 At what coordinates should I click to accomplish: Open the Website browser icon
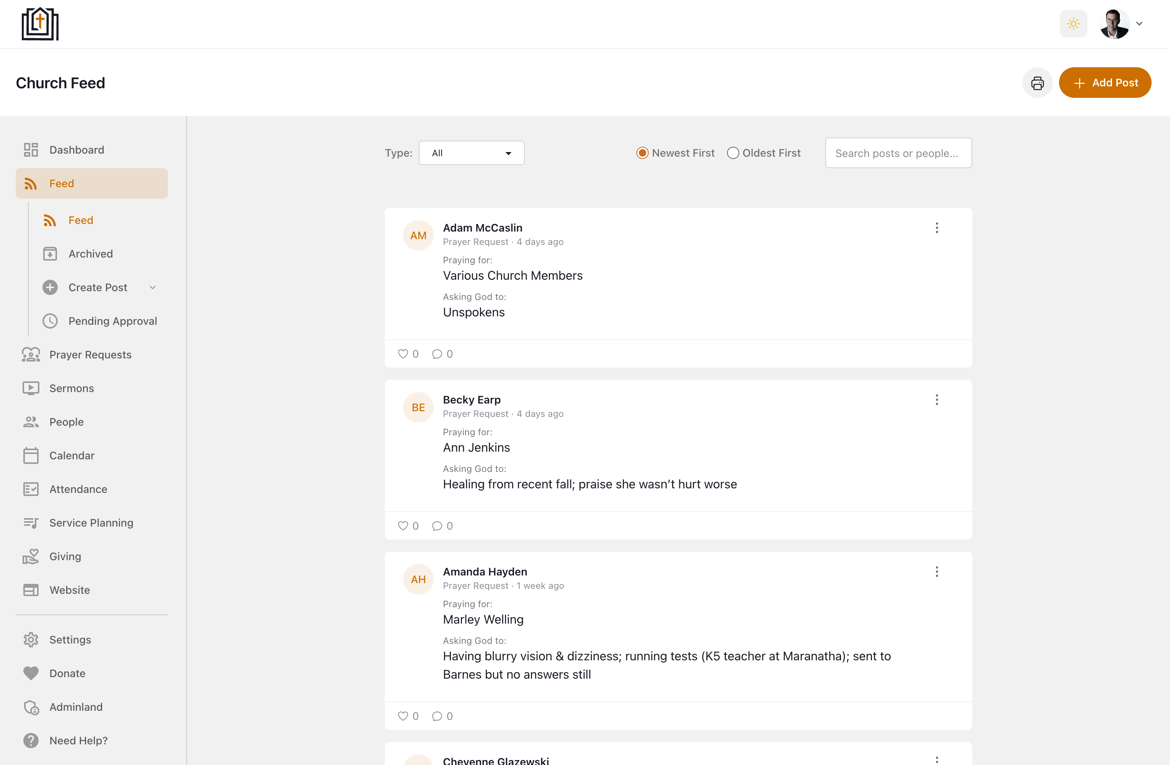pos(31,590)
